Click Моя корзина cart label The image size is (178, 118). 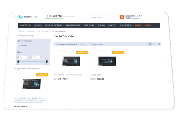click(x=136, y=16)
